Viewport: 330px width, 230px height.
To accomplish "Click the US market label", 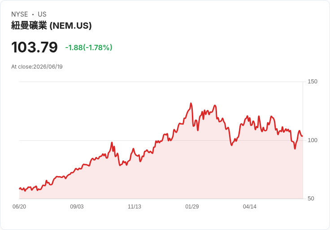I will (42, 14).
